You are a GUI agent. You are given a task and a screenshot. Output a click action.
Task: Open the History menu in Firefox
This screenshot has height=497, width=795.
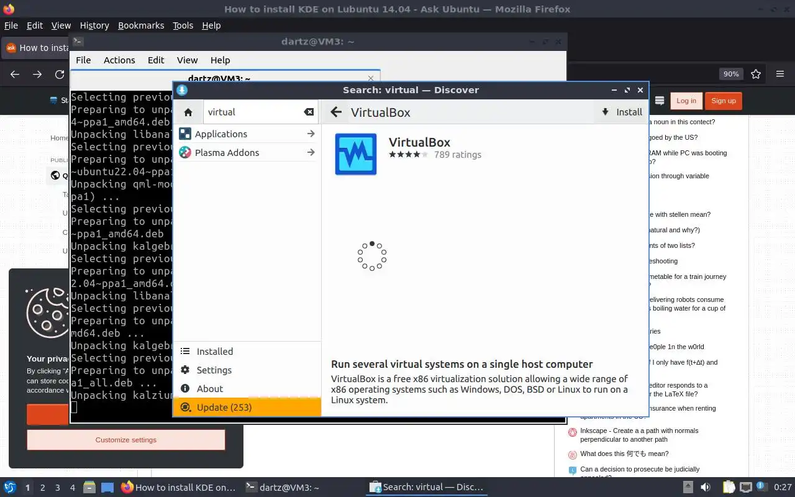click(x=94, y=25)
